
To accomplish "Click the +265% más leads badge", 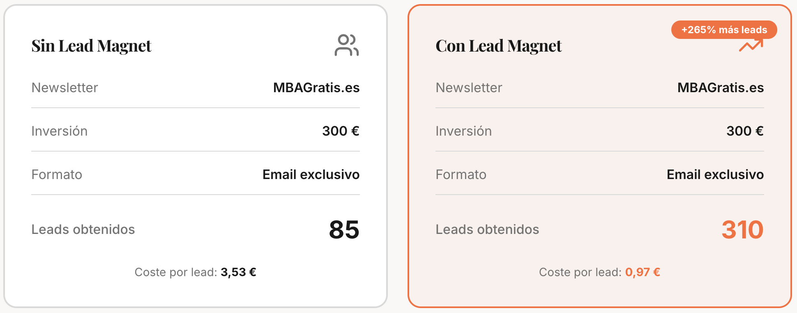I will (724, 30).
